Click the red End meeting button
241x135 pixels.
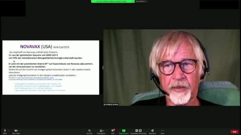tap(234, 132)
